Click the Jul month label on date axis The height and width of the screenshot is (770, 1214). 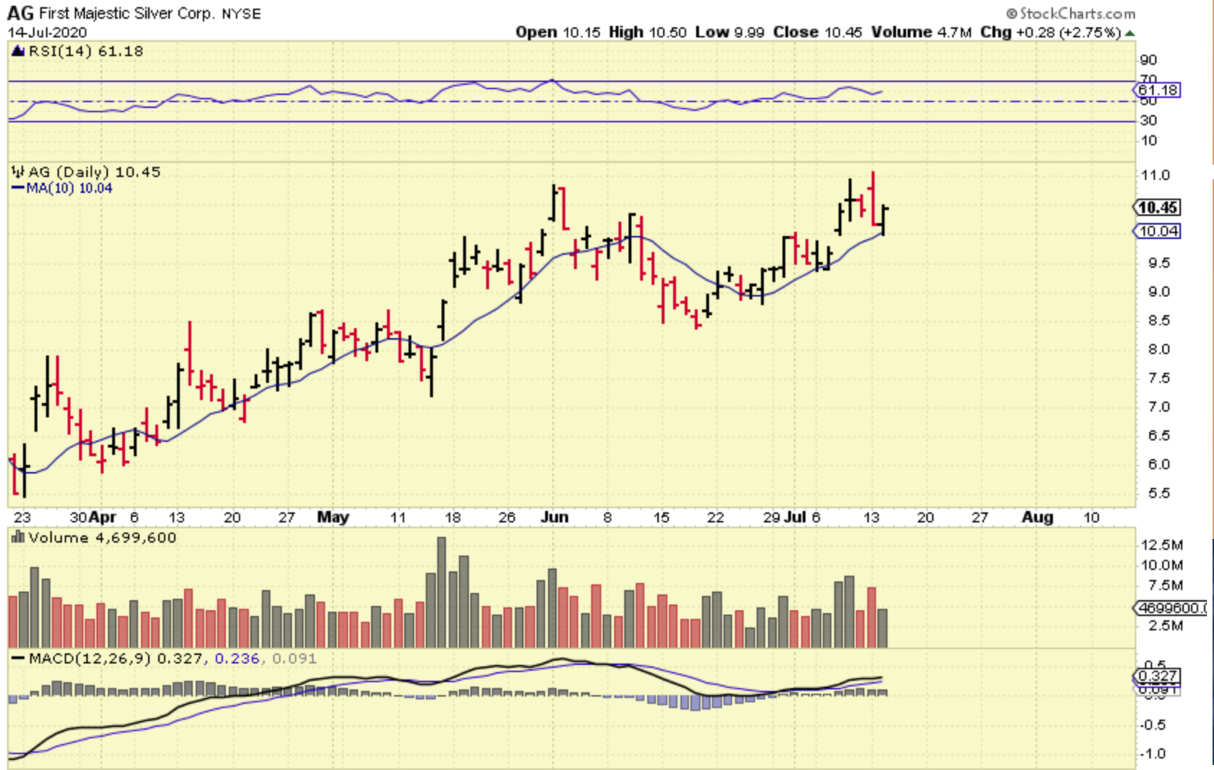(795, 517)
